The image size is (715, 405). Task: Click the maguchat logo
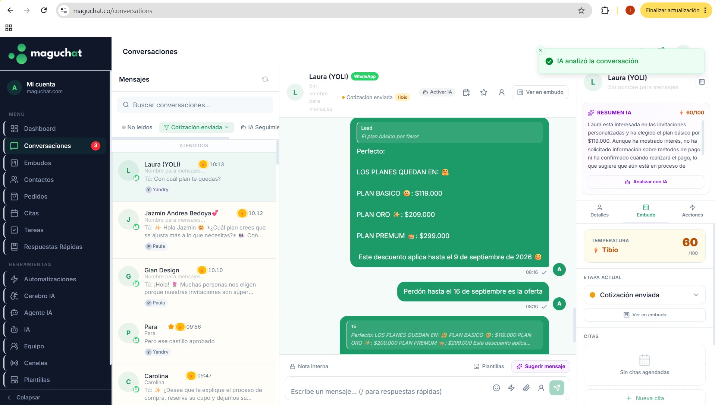click(45, 54)
